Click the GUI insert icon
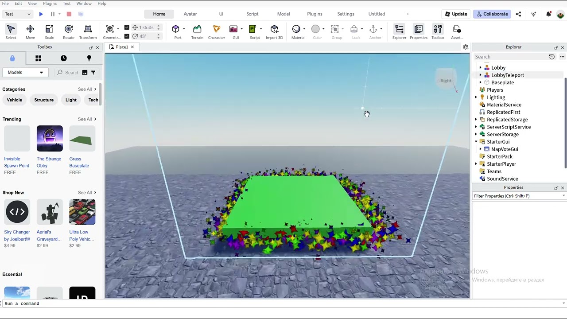Screen dimensions: 567x319 pyautogui.click(x=233, y=29)
